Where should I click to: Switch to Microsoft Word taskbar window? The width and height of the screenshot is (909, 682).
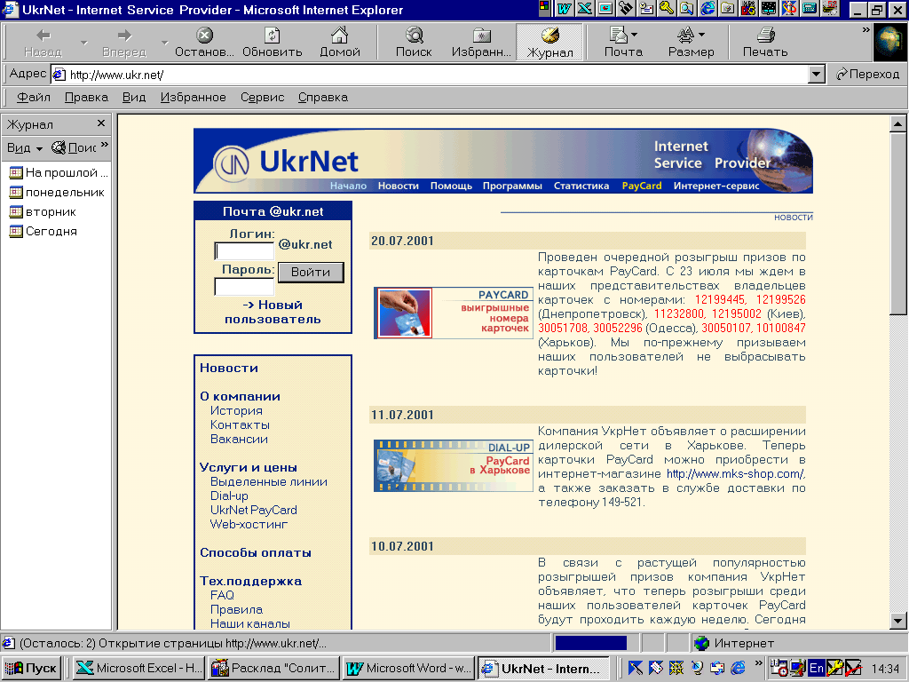click(408, 668)
